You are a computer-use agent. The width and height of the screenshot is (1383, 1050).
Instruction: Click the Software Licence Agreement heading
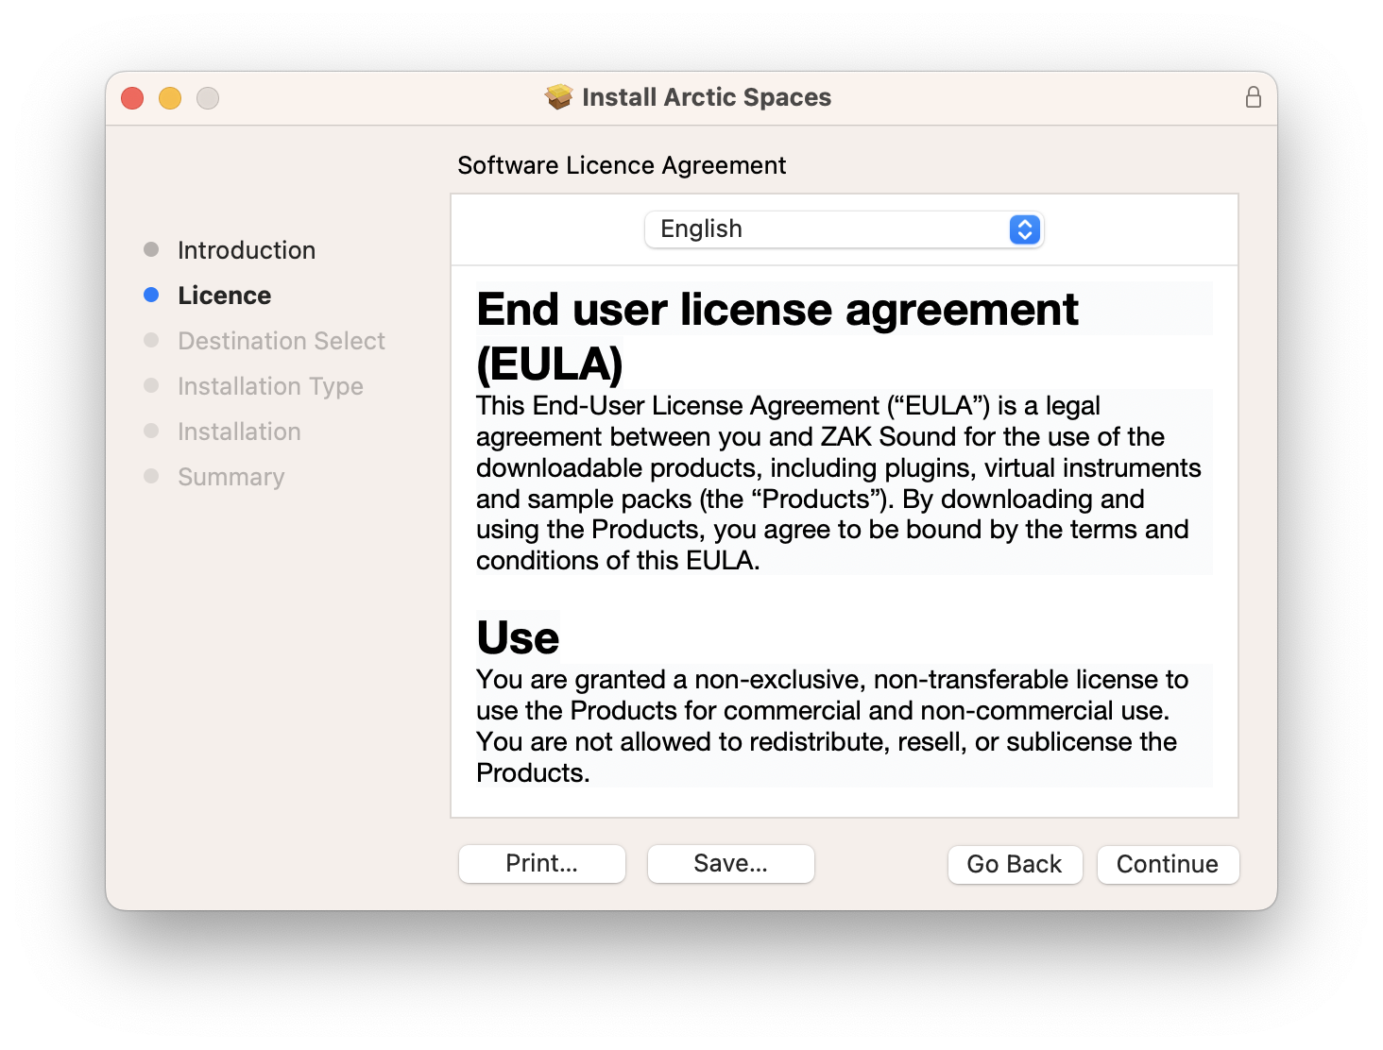(622, 165)
